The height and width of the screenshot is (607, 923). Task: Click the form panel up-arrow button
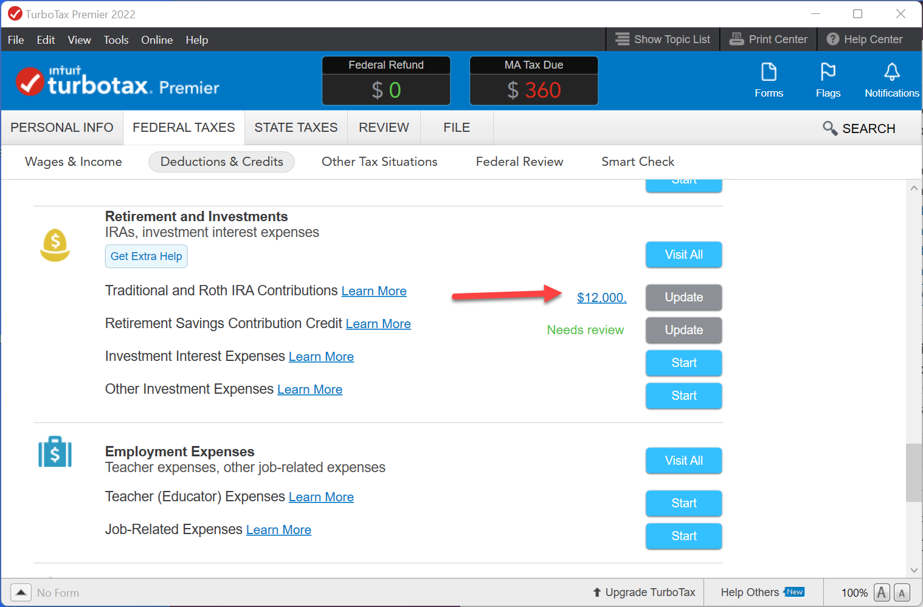21,592
